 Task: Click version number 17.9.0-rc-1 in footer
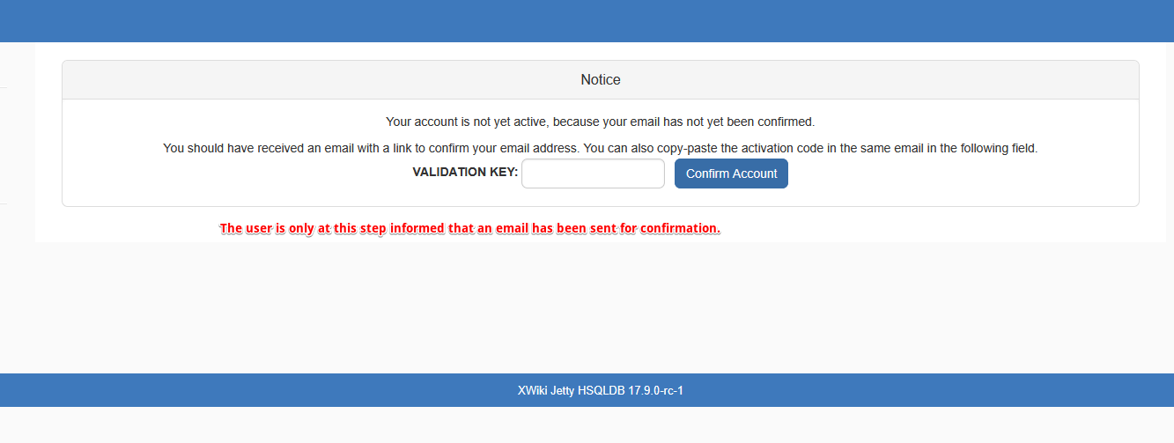tap(656, 390)
